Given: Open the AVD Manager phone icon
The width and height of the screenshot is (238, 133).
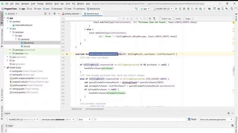Looking at the screenshot, I should pyautogui.click(x=222, y=9).
